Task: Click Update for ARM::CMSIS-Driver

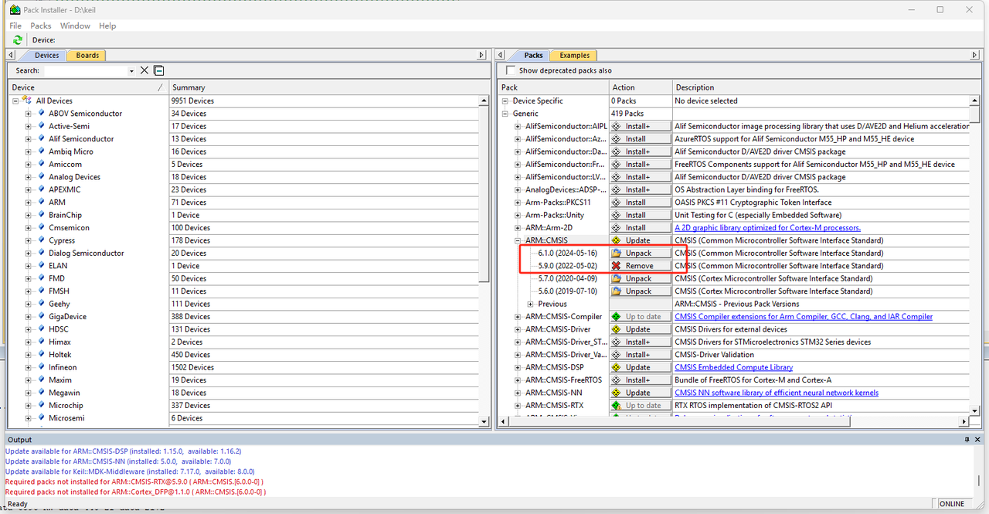Action: point(641,329)
